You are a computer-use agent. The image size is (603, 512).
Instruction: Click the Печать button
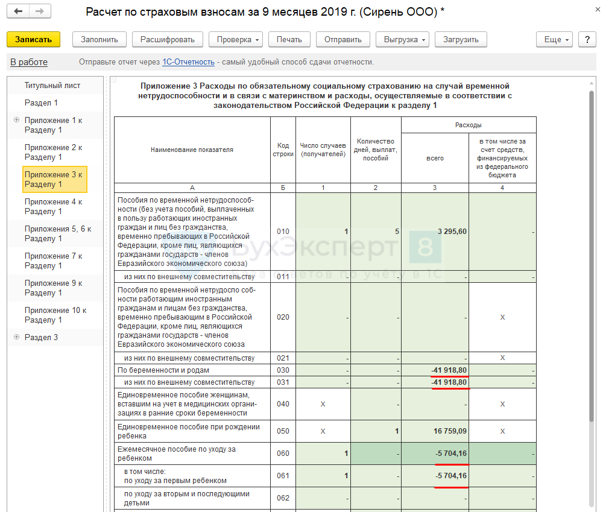[x=289, y=39]
